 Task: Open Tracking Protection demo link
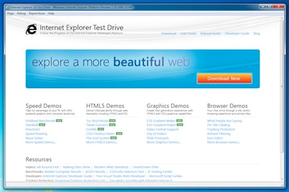point(221,129)
